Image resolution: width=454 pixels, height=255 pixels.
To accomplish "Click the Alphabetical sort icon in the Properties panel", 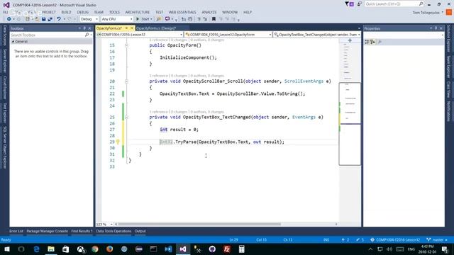I will click(x=372, y=42).
